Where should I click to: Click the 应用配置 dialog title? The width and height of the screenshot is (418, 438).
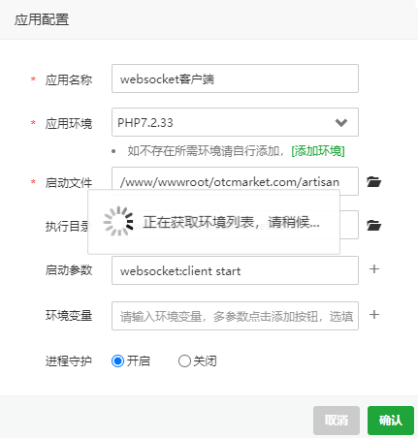coord(42,19)
